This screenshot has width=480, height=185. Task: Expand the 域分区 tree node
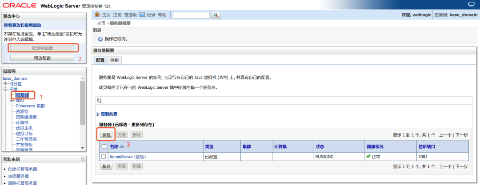[5, 84]
